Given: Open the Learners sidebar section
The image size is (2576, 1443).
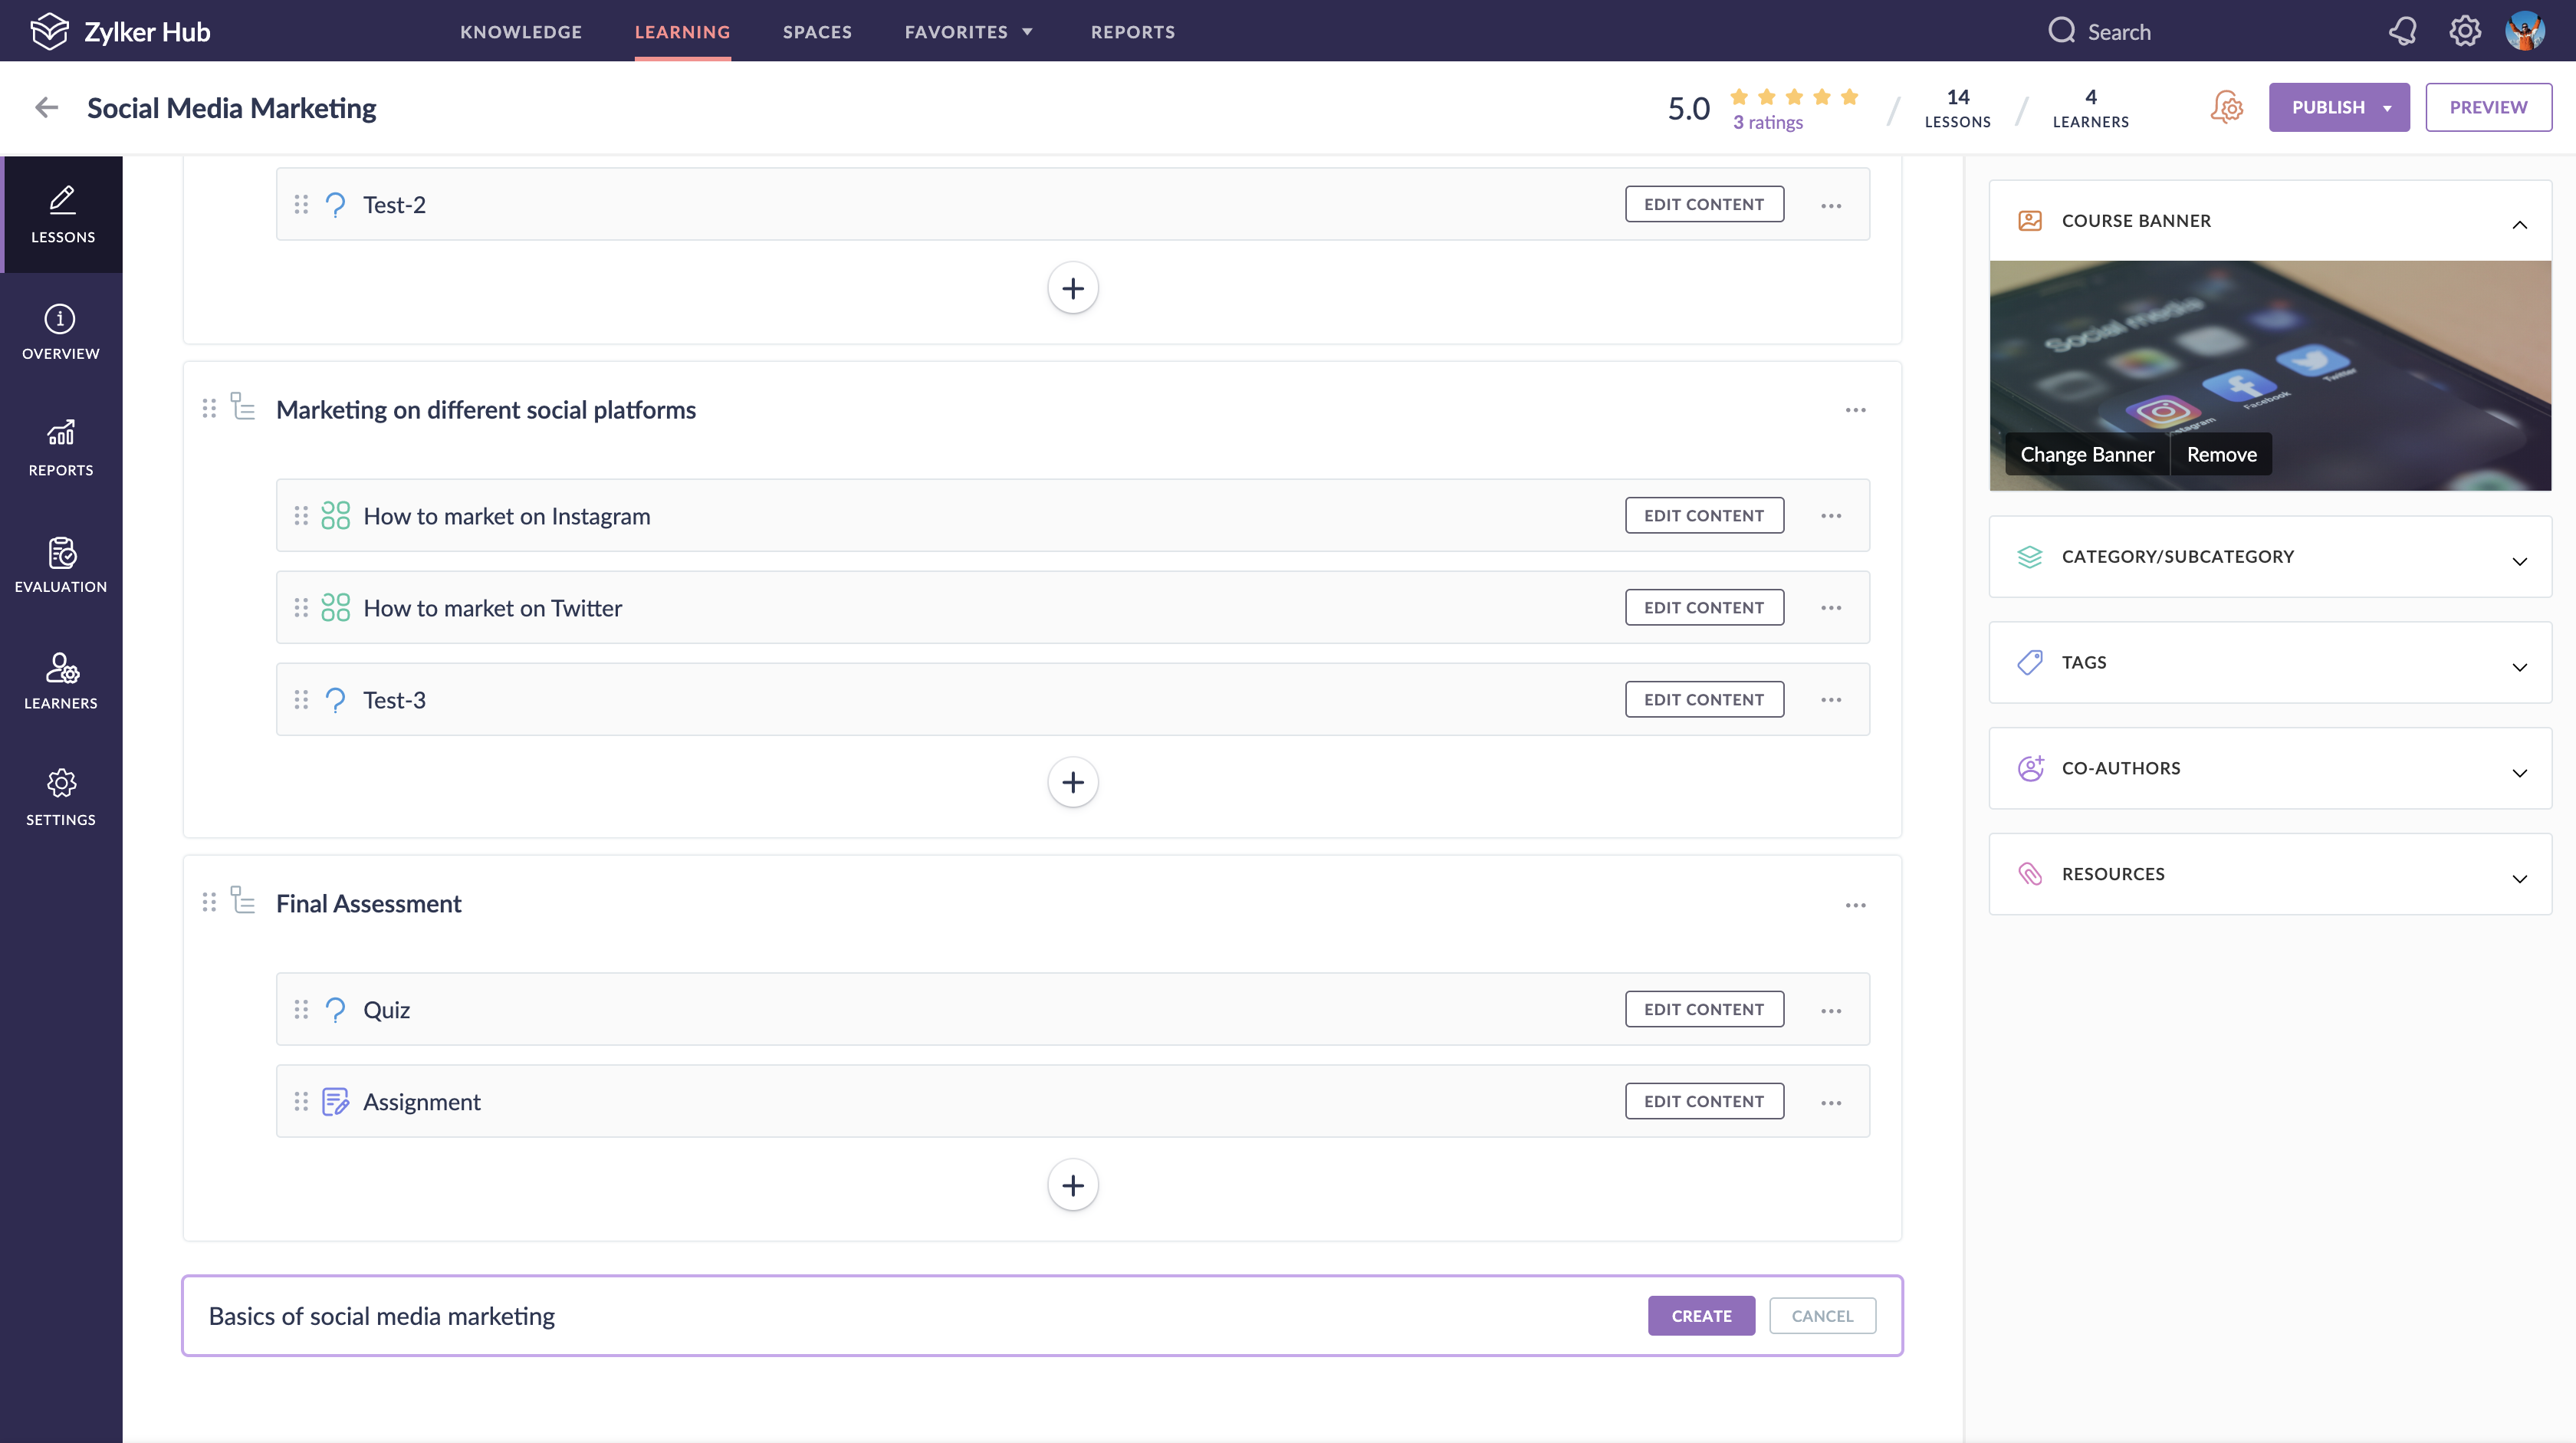Looking at the screenshot, I should 61,681.
